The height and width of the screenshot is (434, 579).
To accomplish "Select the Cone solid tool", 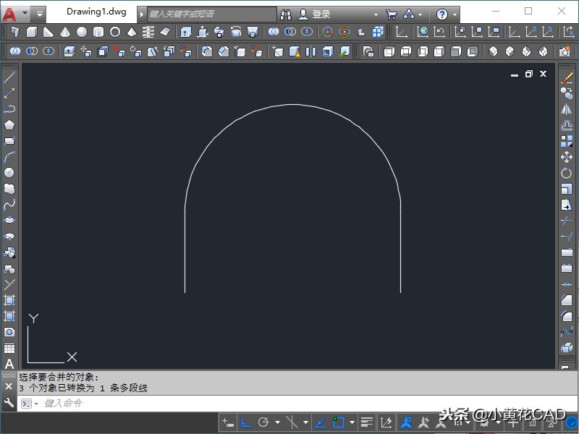I will [x=65, y=32].
